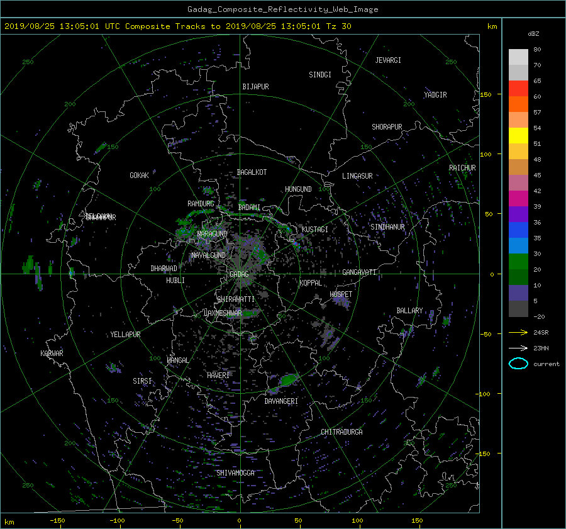This screenshot has height=529, width=566.
Task: Click the SHIRAHATTI city label
Action: coord(236,299)
